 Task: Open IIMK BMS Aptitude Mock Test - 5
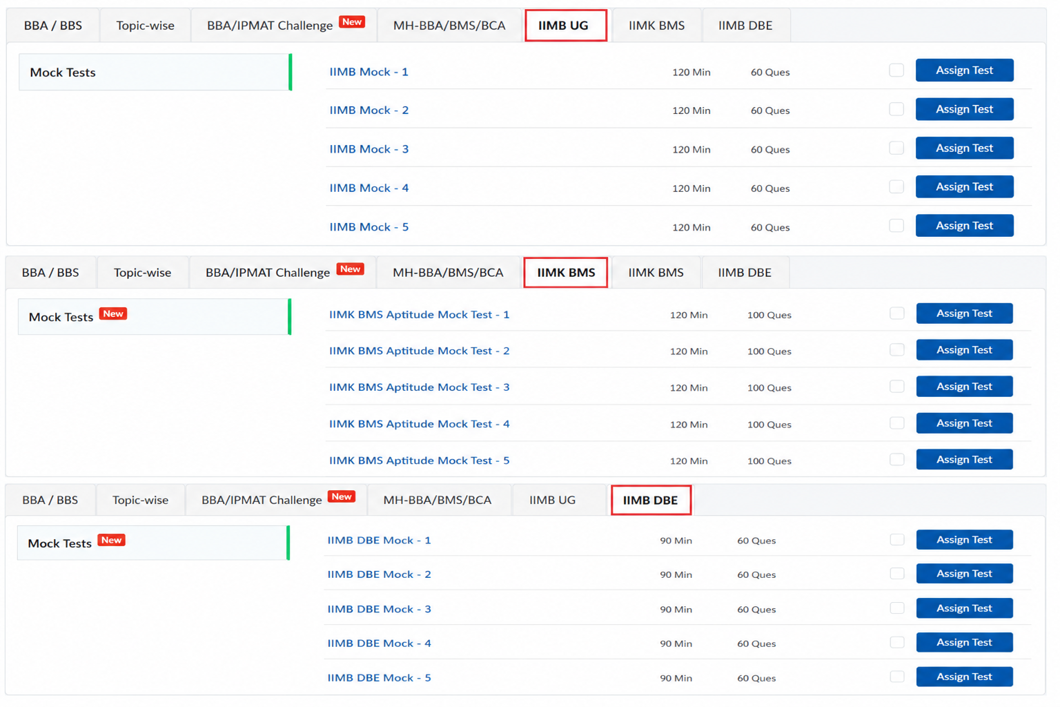[419, 461]
